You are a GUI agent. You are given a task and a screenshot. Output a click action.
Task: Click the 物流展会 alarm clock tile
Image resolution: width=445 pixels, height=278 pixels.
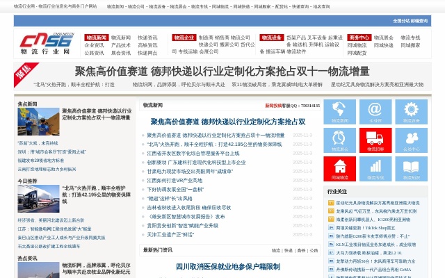pyautogui.click(x=340, y=140)
